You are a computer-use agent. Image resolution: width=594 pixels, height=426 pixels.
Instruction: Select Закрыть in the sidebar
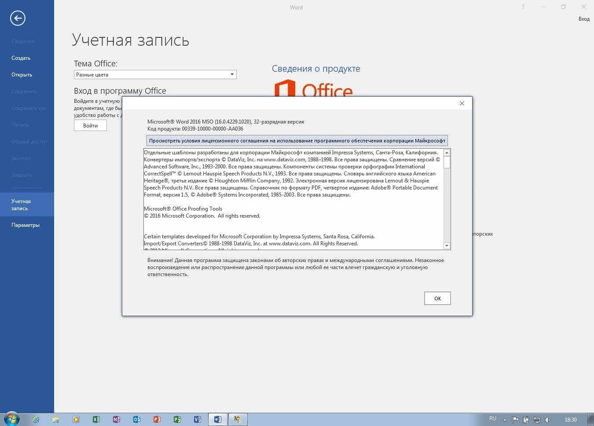(x=22, y=175)
